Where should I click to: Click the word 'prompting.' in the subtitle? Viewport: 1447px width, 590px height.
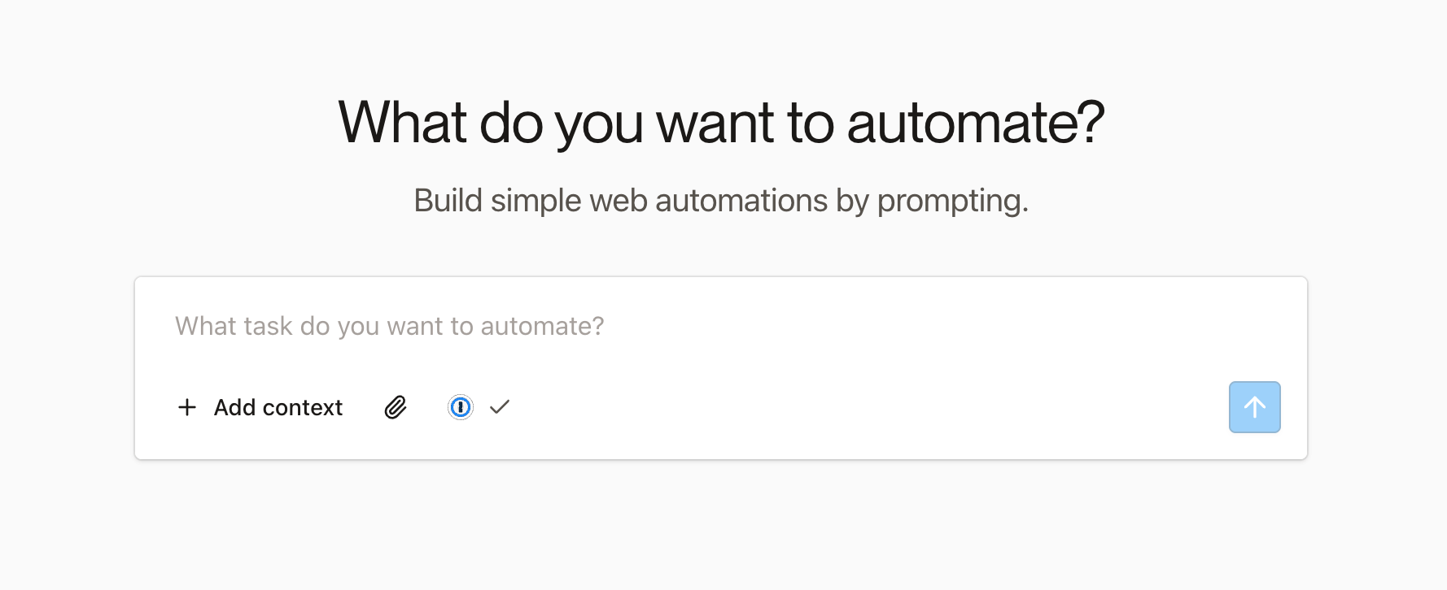coord(952,201)
